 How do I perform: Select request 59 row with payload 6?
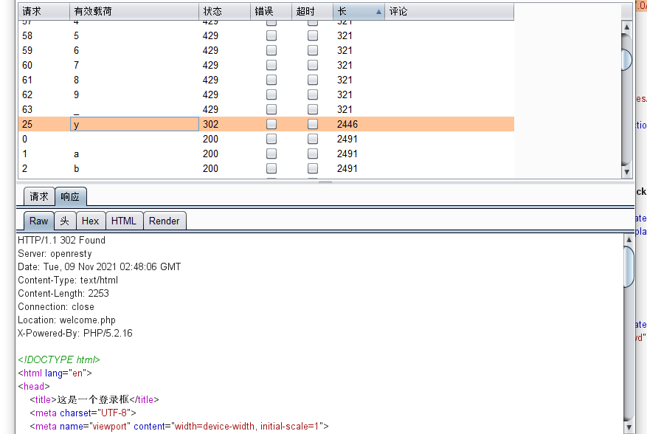[x=266, y=50]
